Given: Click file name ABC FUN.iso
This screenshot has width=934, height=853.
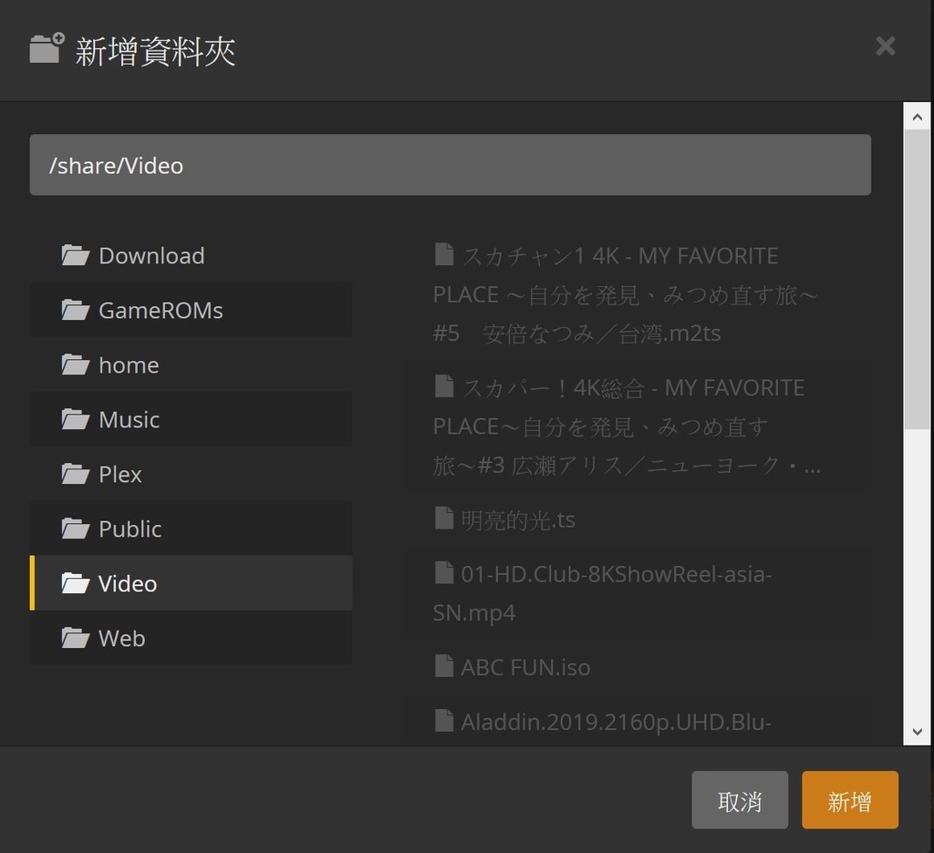Looking at the screenshot, I should pos(525,667).
